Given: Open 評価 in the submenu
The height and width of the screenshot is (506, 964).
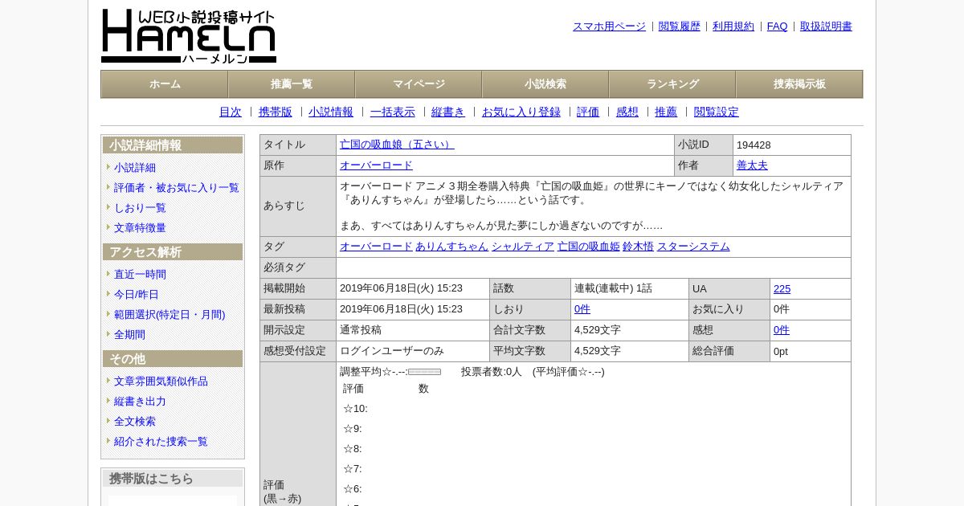Looking at the screenshot, I should pyautogui.click(x=588, y=112).
